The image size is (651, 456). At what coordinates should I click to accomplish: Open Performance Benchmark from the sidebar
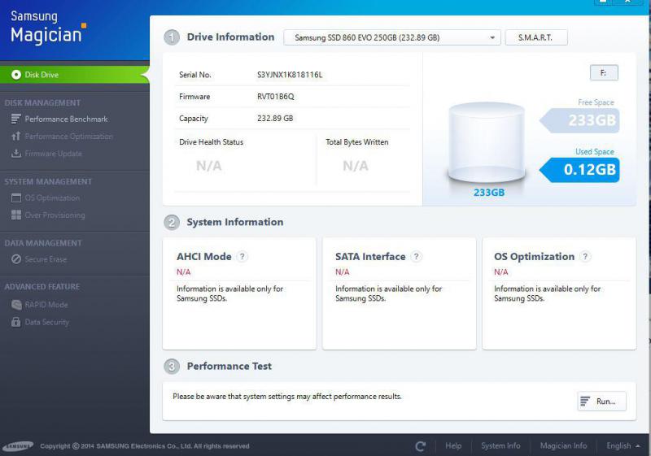[x=65, y=119]
